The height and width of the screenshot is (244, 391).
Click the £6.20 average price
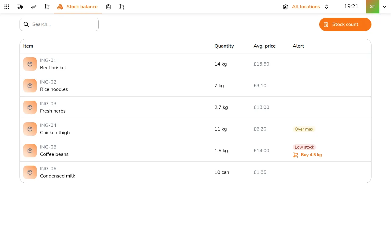pyautogui.click(x=260, y=129)
